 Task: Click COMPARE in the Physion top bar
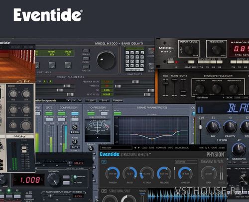pyautogui.click(x=161, y=148)
